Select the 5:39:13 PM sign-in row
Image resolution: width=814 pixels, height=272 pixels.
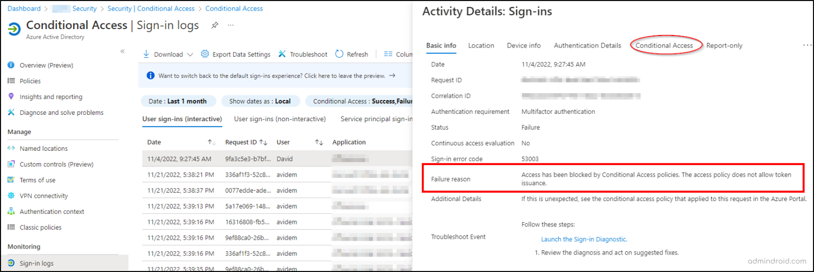click(277, 206)
